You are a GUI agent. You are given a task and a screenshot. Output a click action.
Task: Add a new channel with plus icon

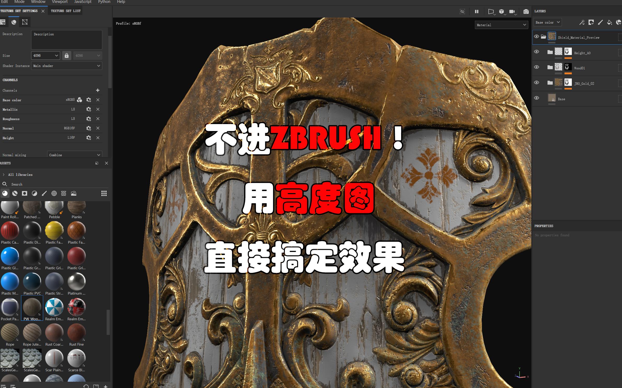(98, 90)
